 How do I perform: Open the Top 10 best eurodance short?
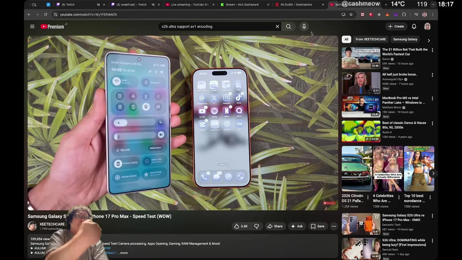(419, 169)
